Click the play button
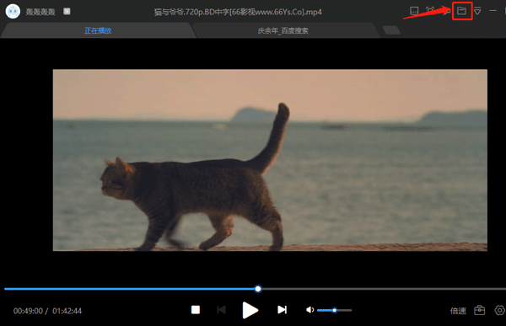 click(x=250, y=310)
